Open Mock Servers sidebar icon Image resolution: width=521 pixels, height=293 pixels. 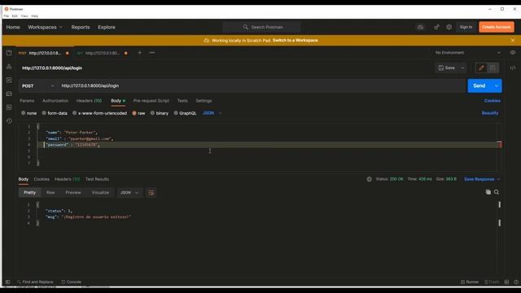[9, 94]
